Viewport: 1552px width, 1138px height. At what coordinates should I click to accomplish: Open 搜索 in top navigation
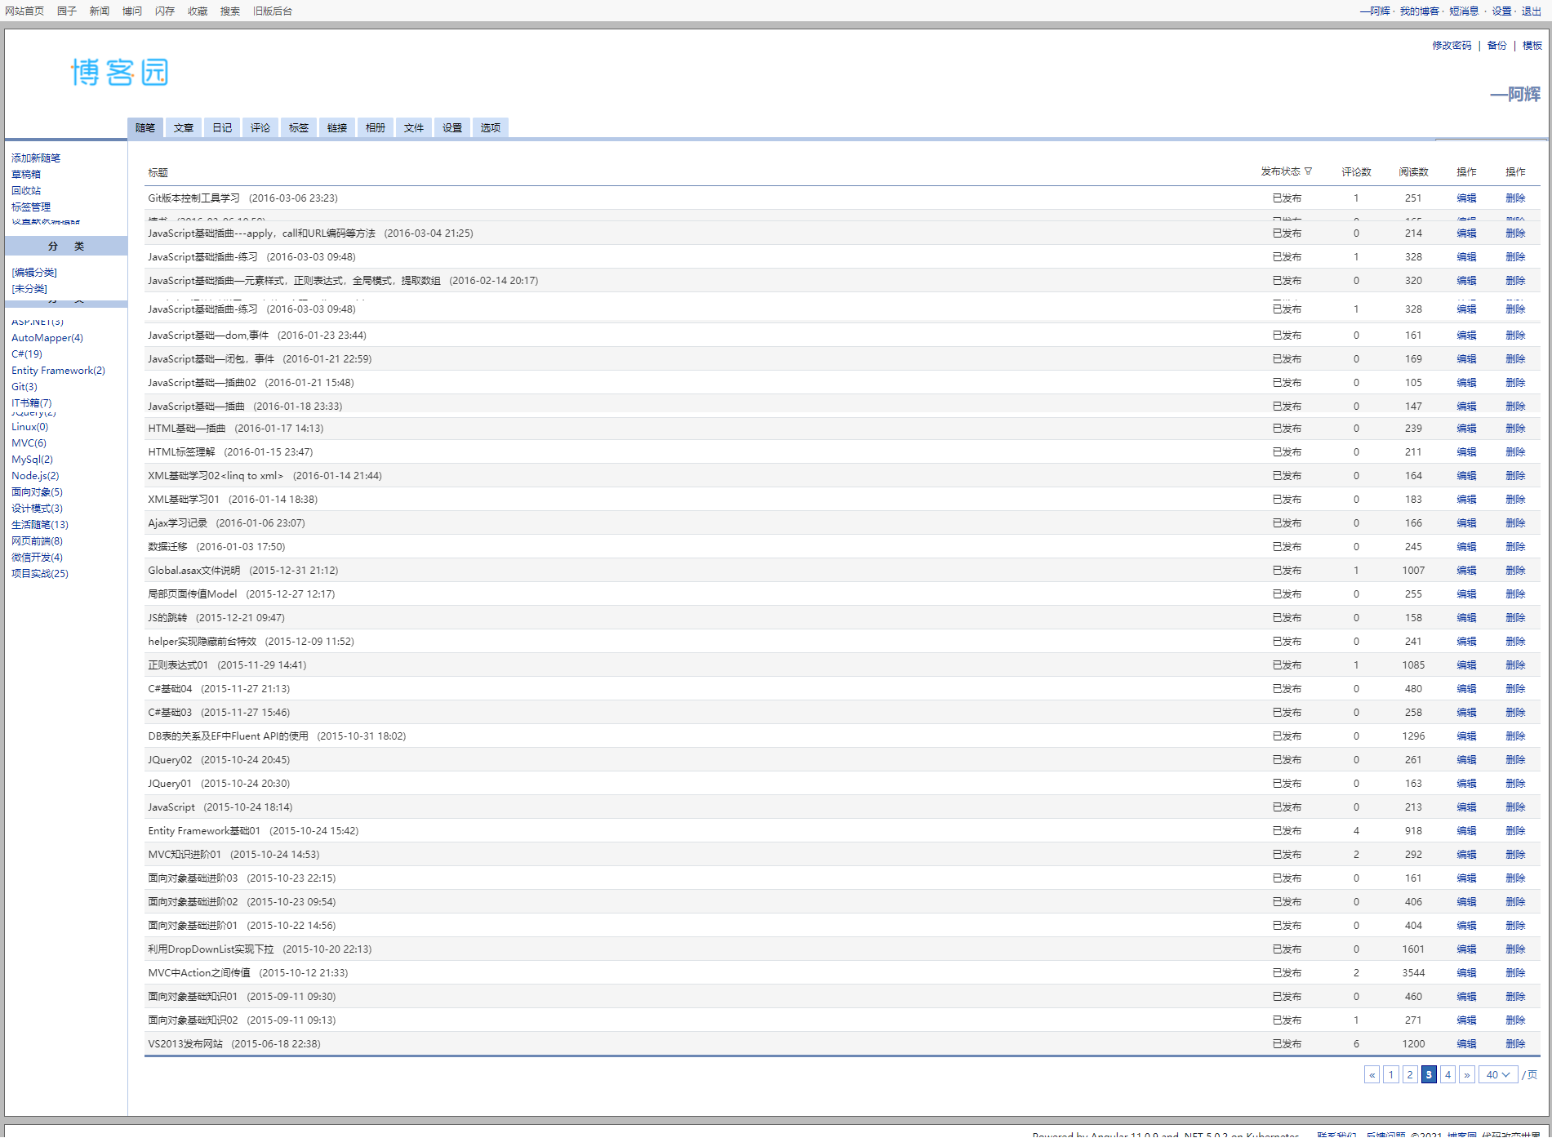(x=230, y=11)
